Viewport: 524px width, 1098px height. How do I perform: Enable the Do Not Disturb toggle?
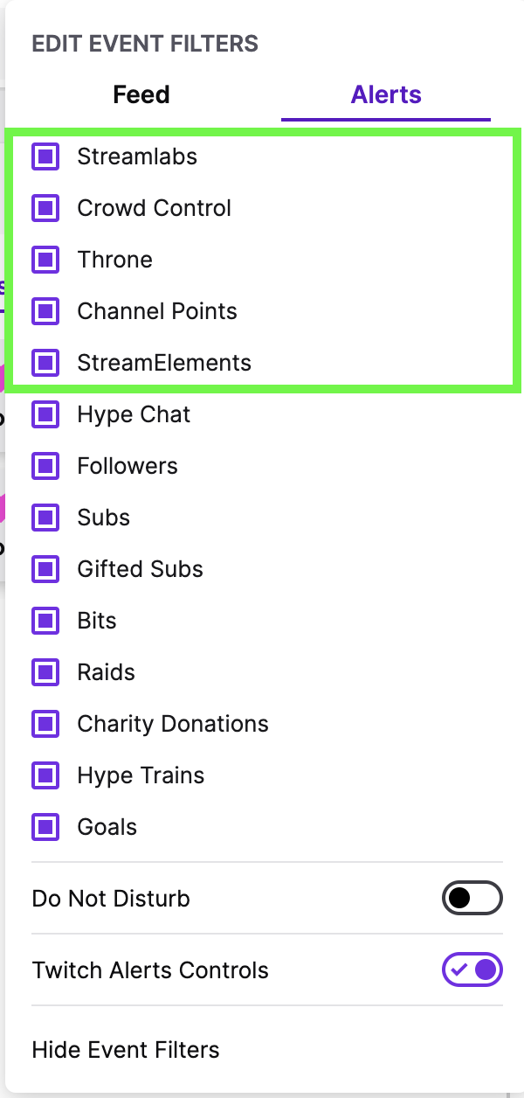472,898
